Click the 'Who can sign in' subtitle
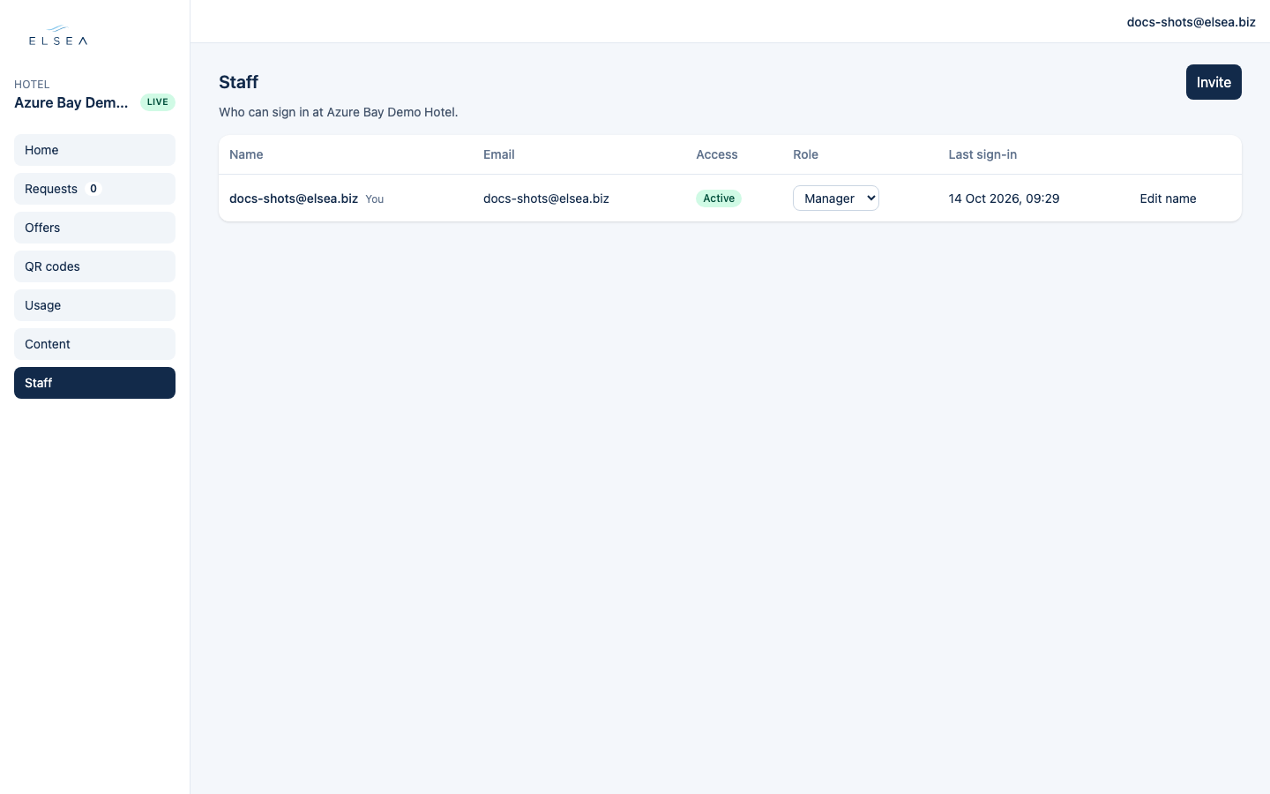1270x794 pixels. click(339, 112)
